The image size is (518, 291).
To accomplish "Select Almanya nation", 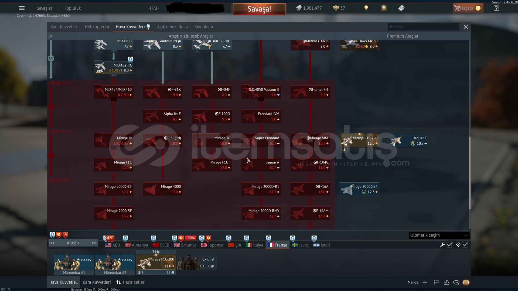I will [x=136, y=245].
